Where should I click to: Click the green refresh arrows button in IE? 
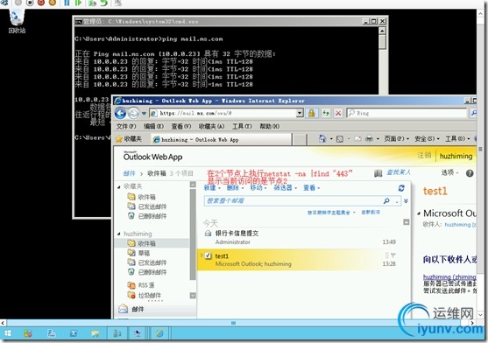(326, 113)
